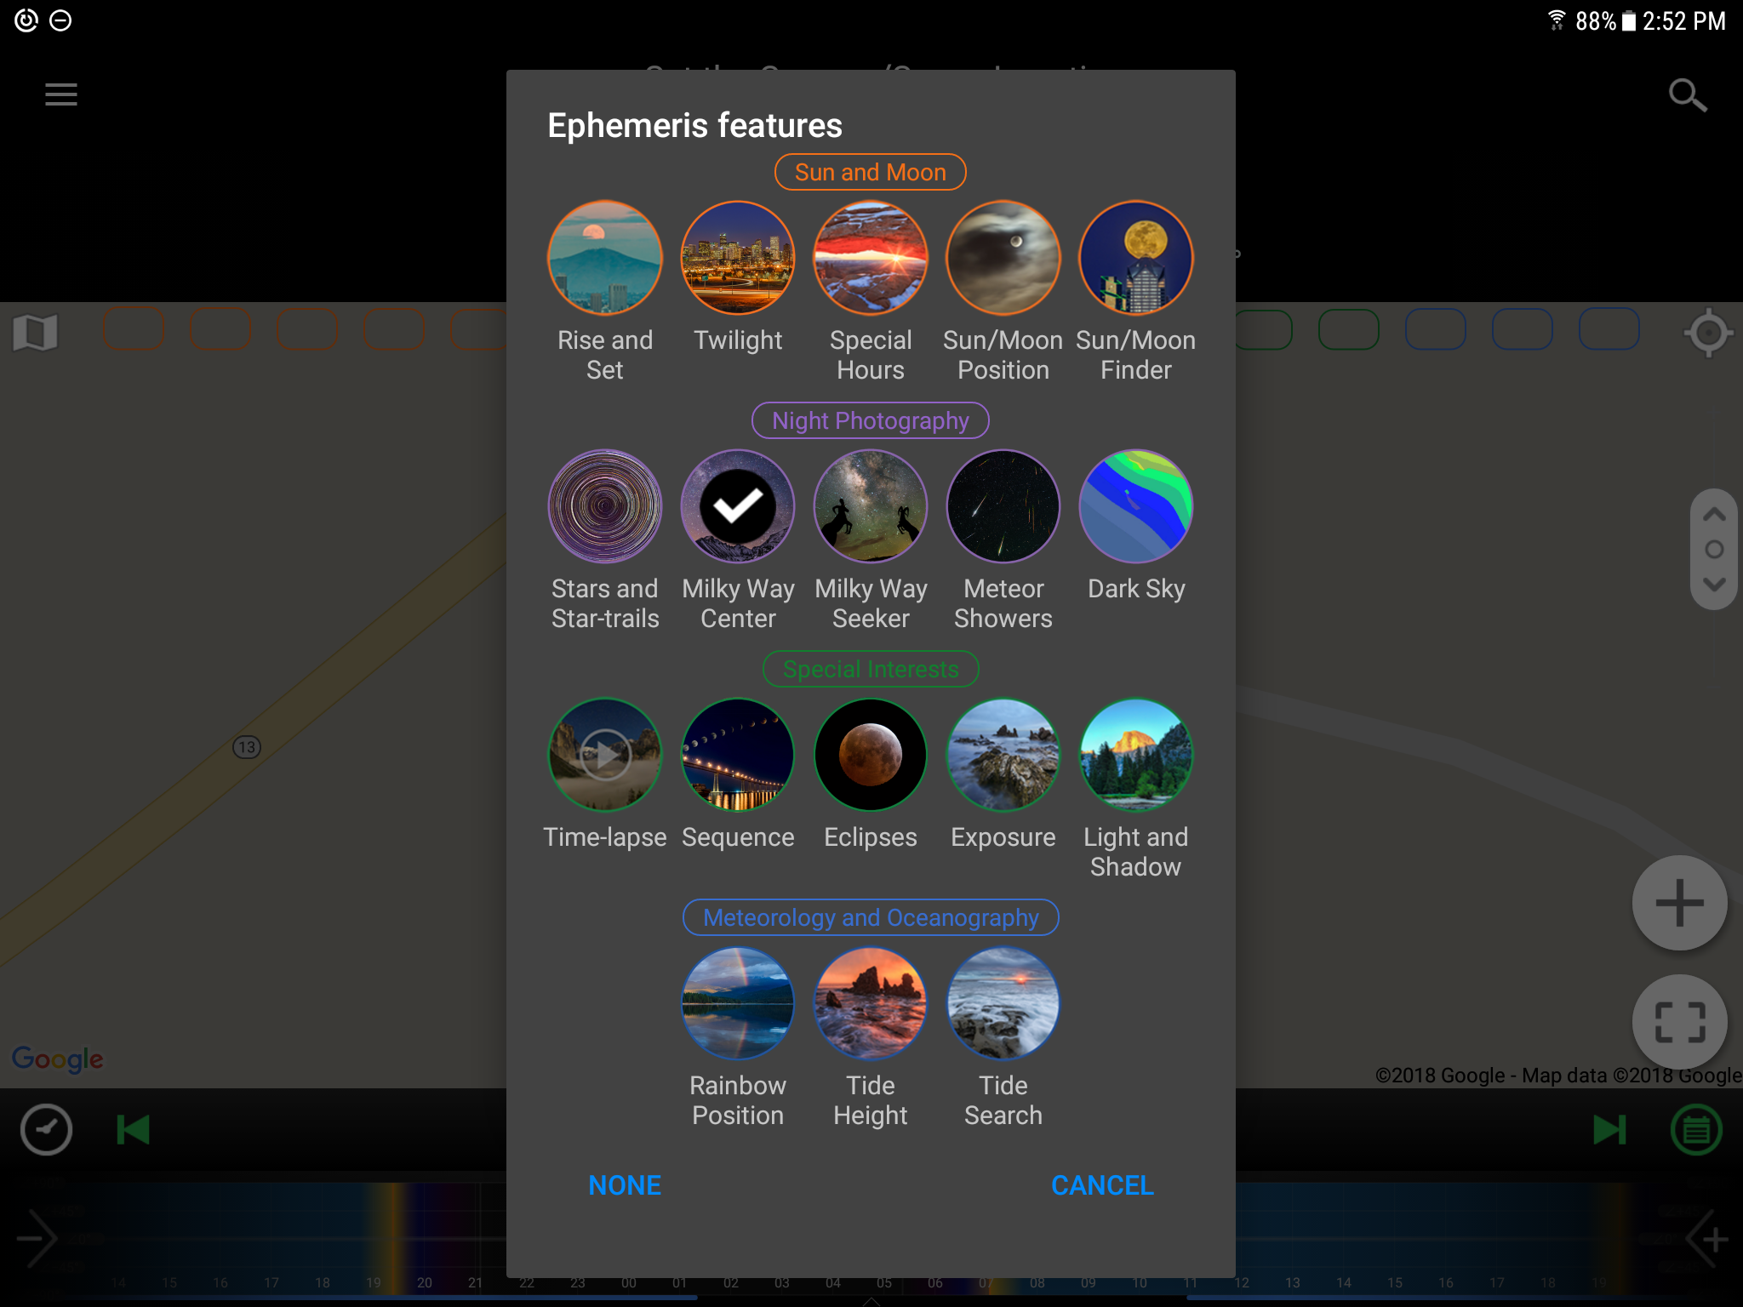
Task: Select the Light and Shadow feature
Action: coord(1136,755)
